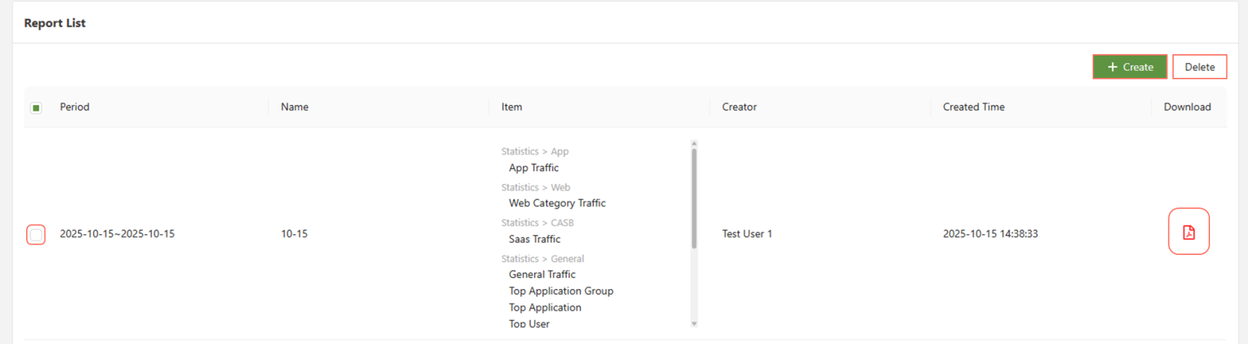
Task: Click the Test User 1 creator cell
Action: coord(747,234)
